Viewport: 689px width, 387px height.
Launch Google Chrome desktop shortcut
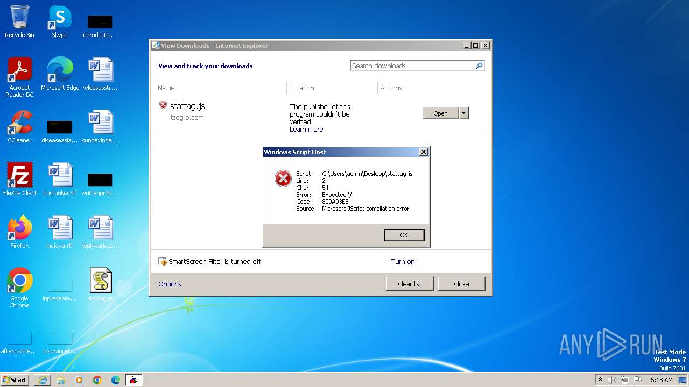coord(19,288)
